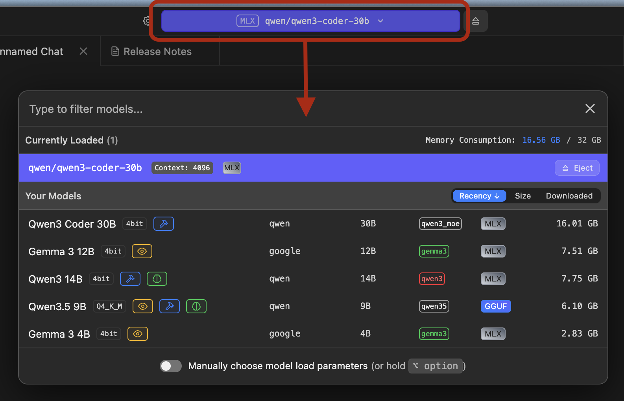Select the Qwen3 14B model
The width and height of the screenshot is (624, 401).
click(313, 279)
